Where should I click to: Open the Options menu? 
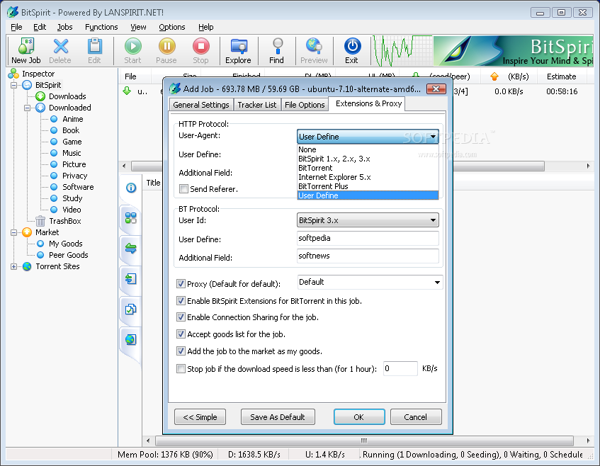pyautogui.click(x=172, y=27)
